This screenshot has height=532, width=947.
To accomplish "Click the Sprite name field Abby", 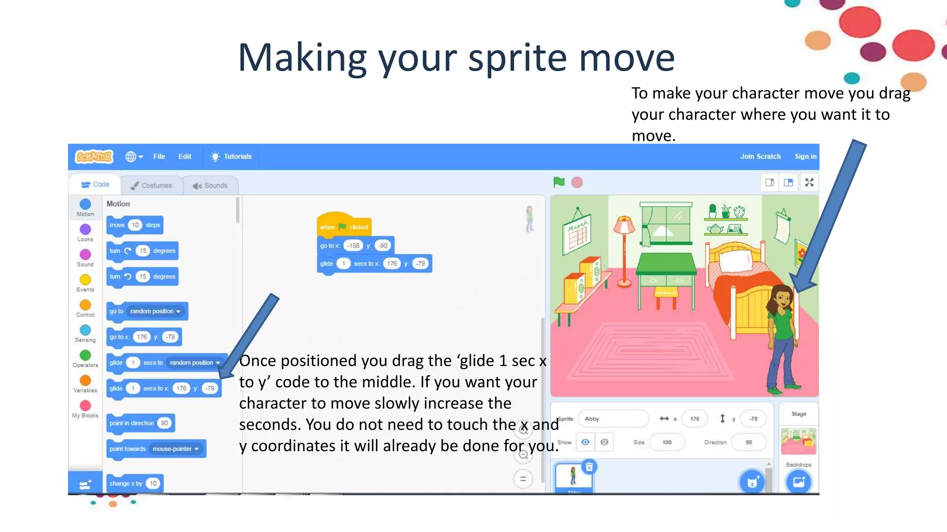I will point(613,419).
